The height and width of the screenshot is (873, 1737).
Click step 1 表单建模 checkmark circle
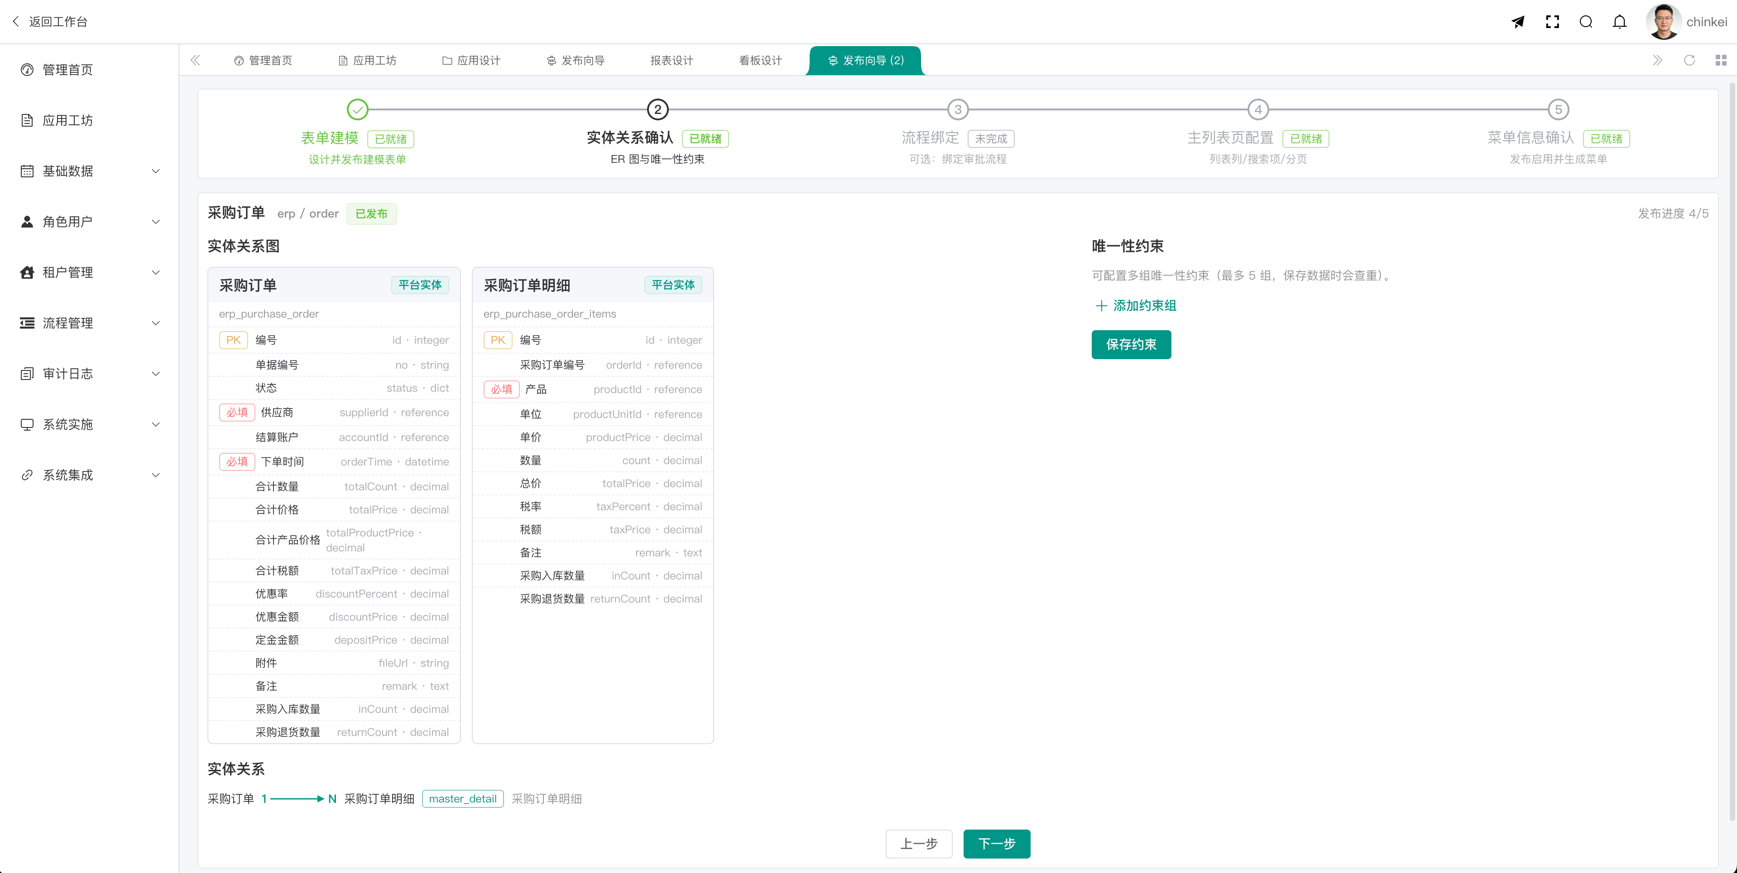coord(357,109)
